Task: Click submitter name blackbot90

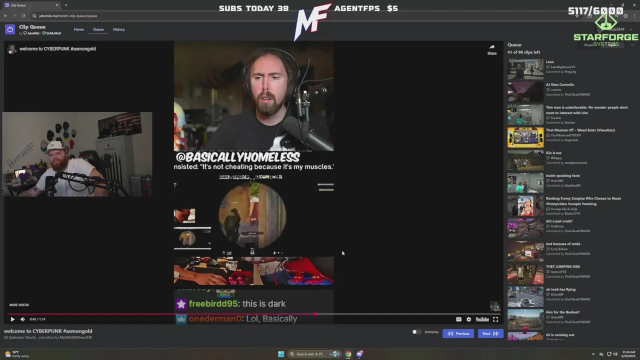Action: point(572,185)
